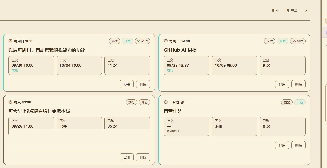The image size is (327, 168).
Task: Click last run 09/20 10:00 box
Action: click(x=31, y=65)
